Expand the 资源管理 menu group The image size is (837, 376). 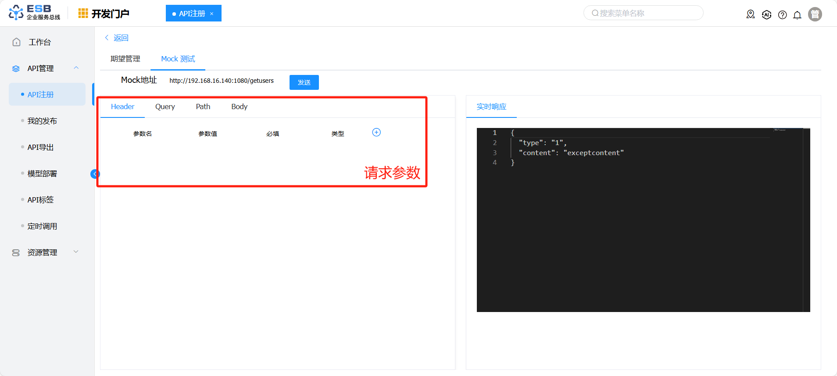pyautogui.click(x=76, y=252)
